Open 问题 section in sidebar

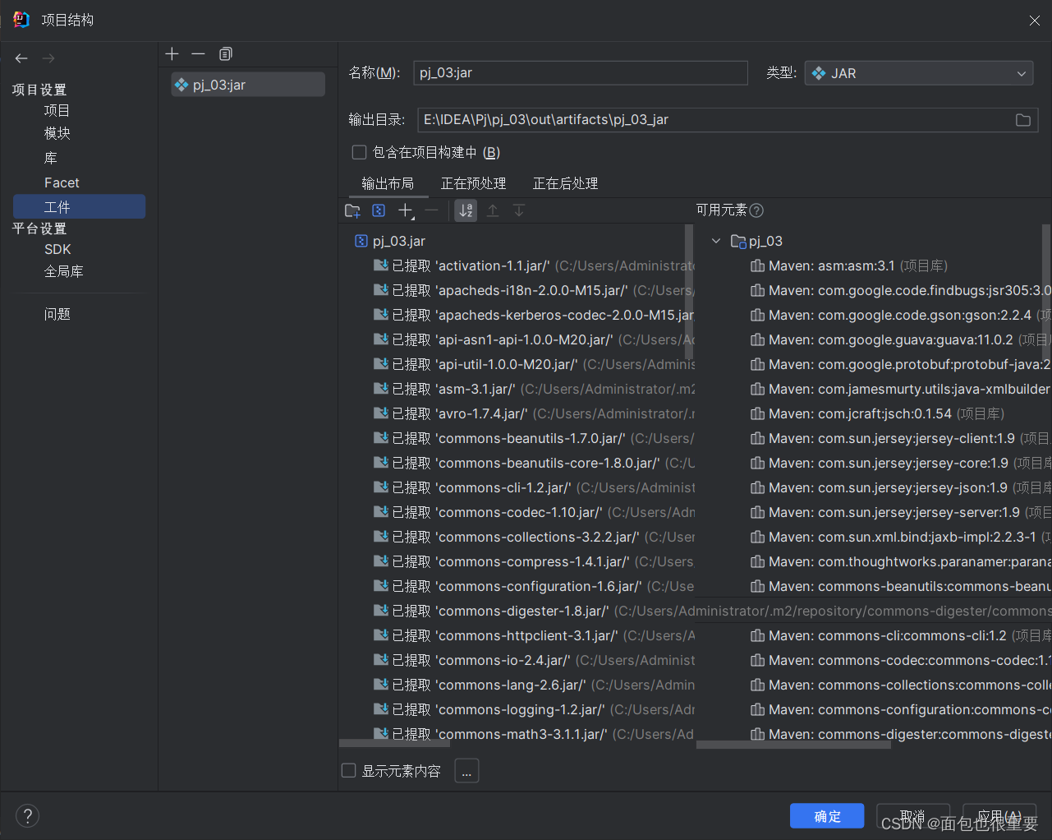pyautogui.click(x=57, y=314)
